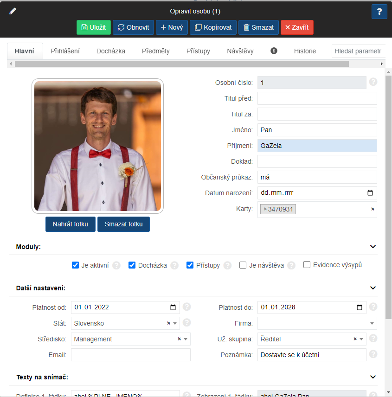
Task: Switch to the Docházka tab
Action: click(110, 51)
